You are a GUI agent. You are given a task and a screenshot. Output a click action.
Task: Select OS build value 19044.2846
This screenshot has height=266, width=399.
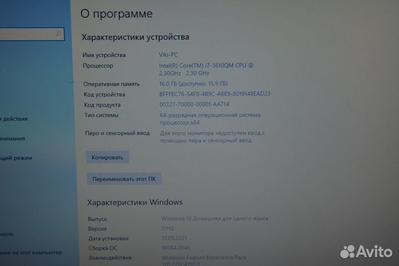176,248
